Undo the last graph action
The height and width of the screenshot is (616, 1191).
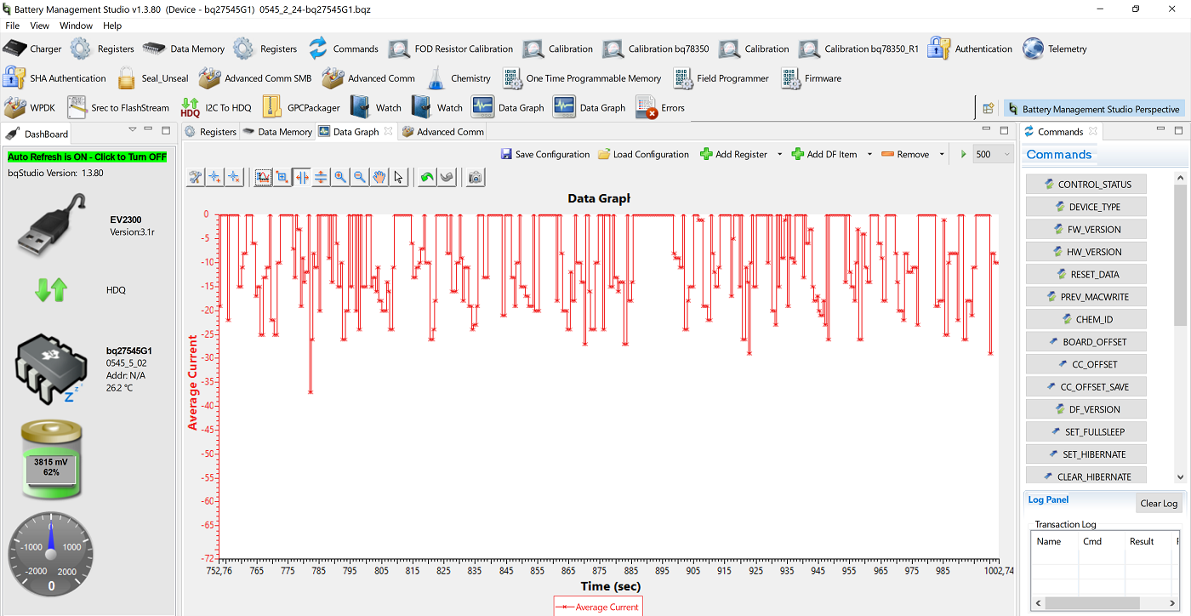[x=427, y=177]
